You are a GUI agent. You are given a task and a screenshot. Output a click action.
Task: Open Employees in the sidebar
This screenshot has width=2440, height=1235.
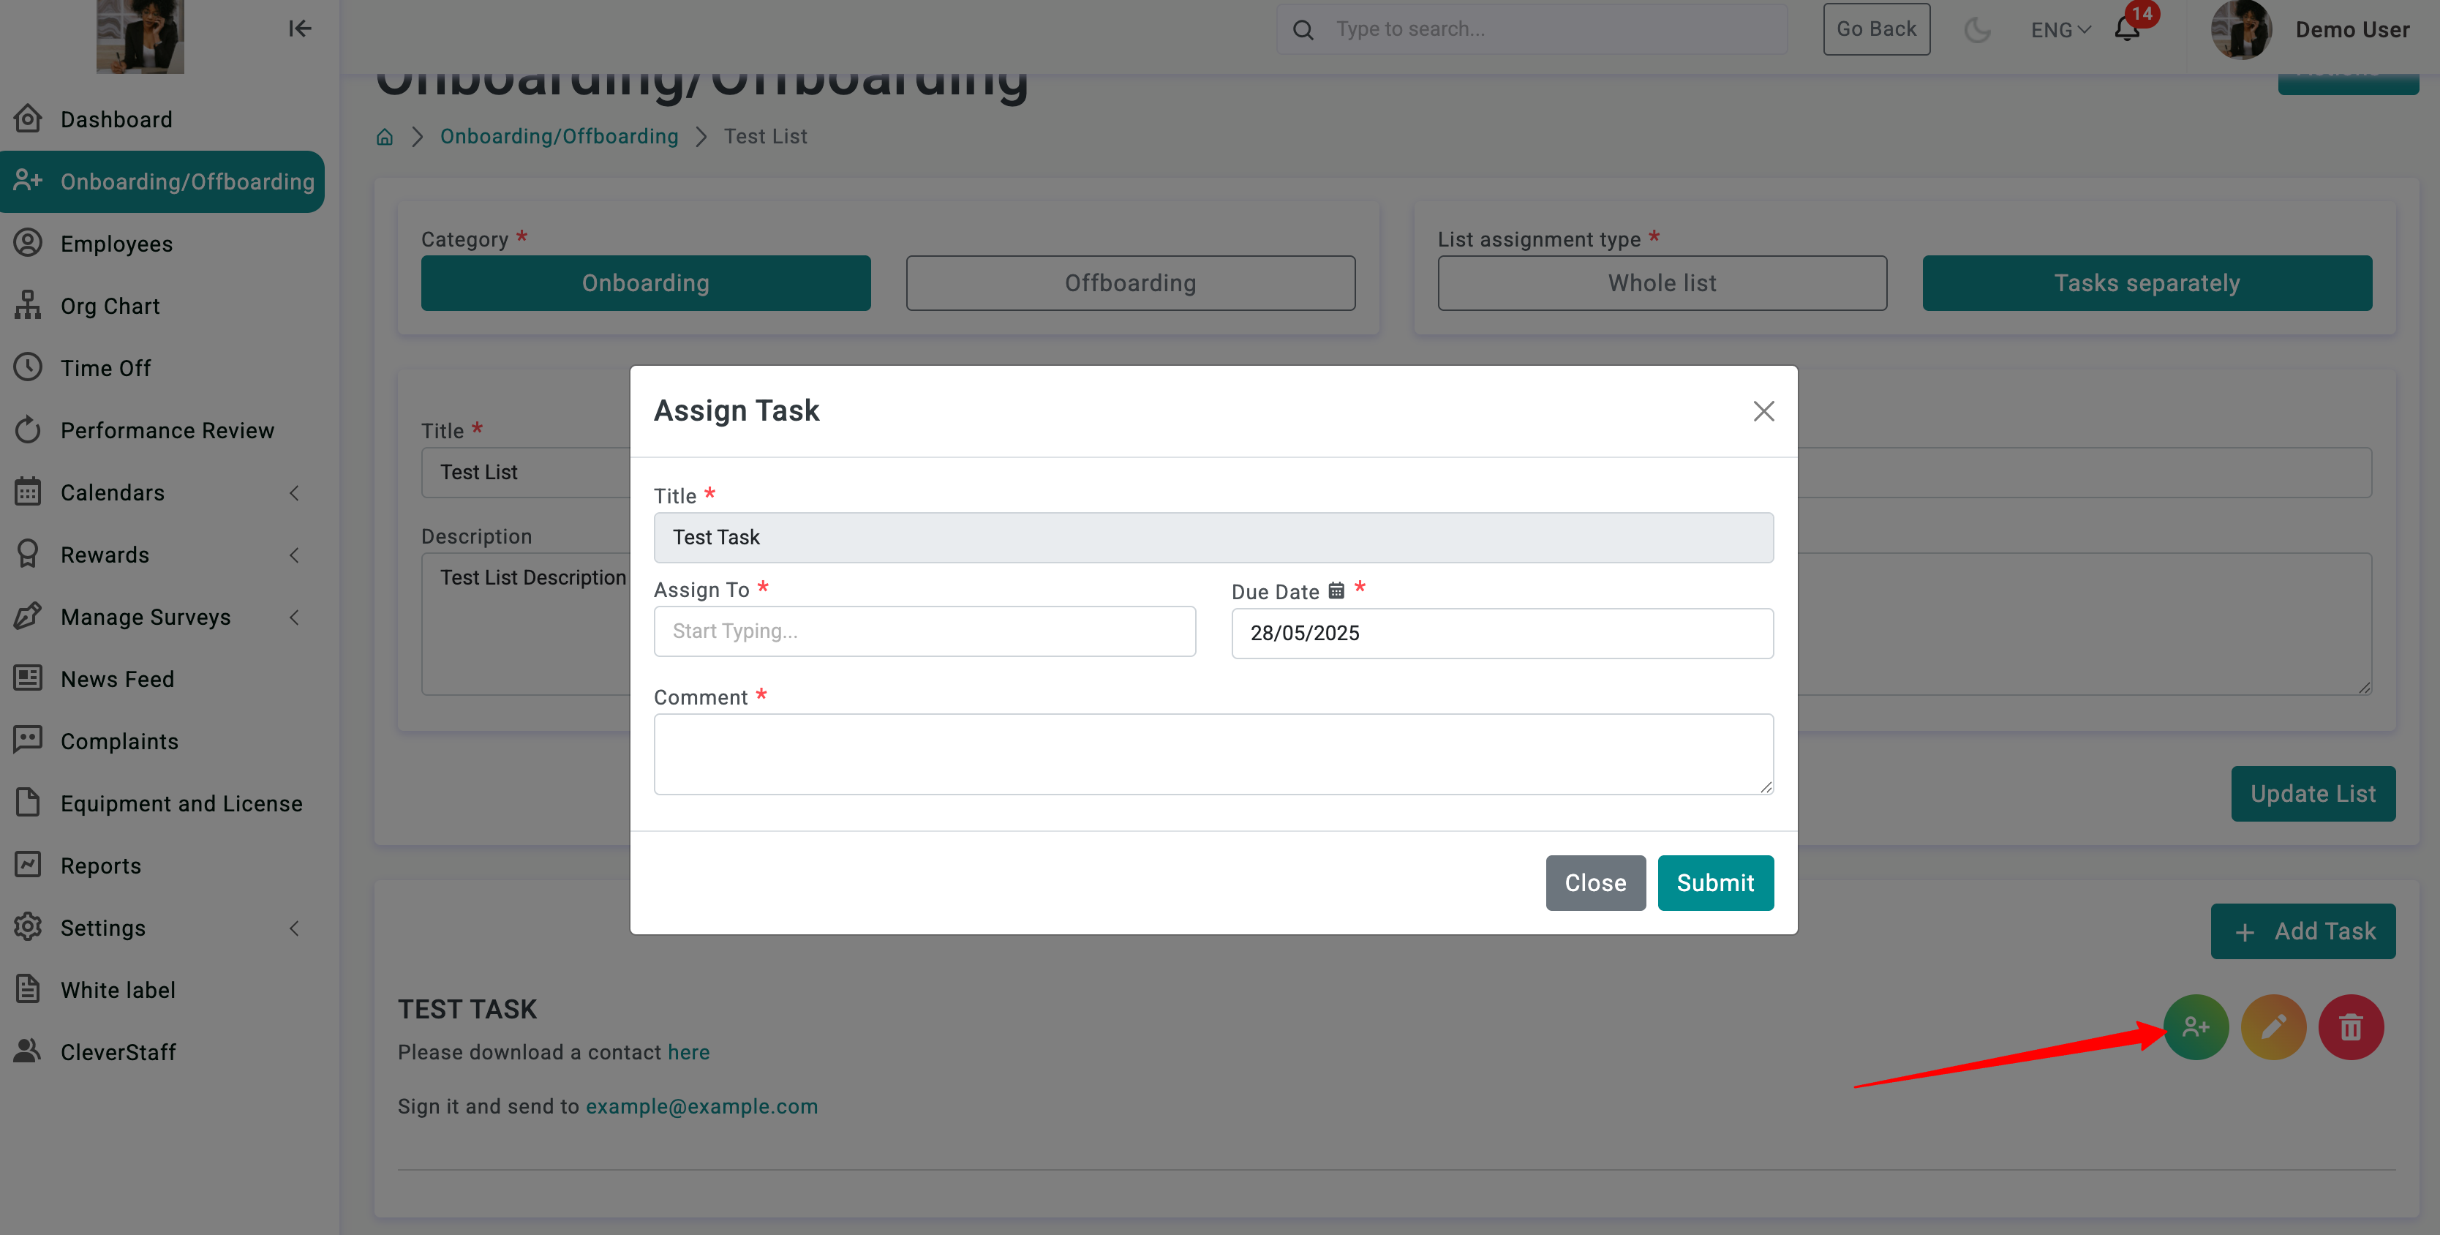click(116, 244)
